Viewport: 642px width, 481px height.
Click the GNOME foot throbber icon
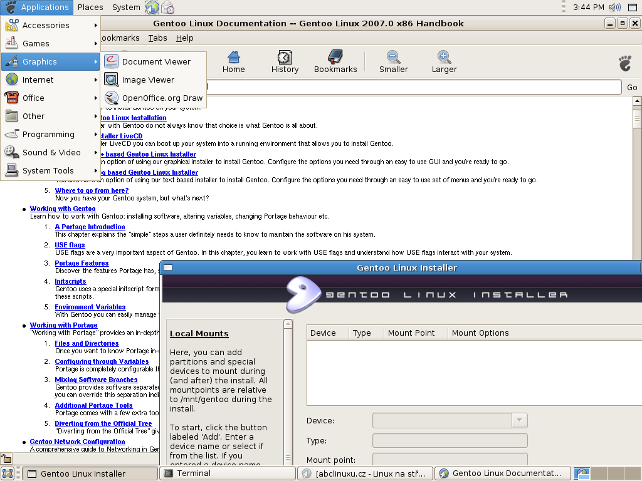click(x=625, y=63)
